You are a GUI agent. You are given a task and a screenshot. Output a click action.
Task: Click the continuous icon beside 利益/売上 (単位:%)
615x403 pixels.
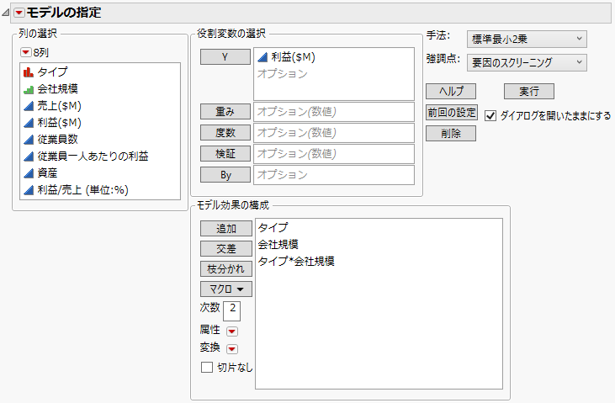29,190
